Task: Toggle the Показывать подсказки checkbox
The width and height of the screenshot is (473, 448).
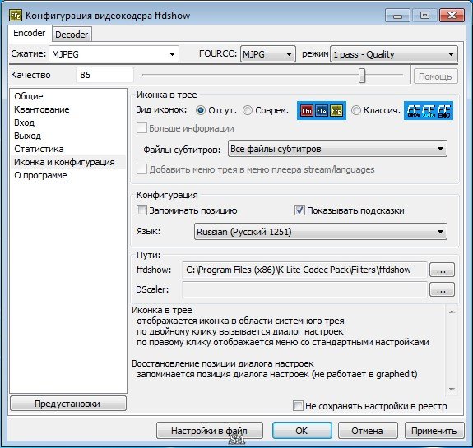Action: (x=299, y=210)
